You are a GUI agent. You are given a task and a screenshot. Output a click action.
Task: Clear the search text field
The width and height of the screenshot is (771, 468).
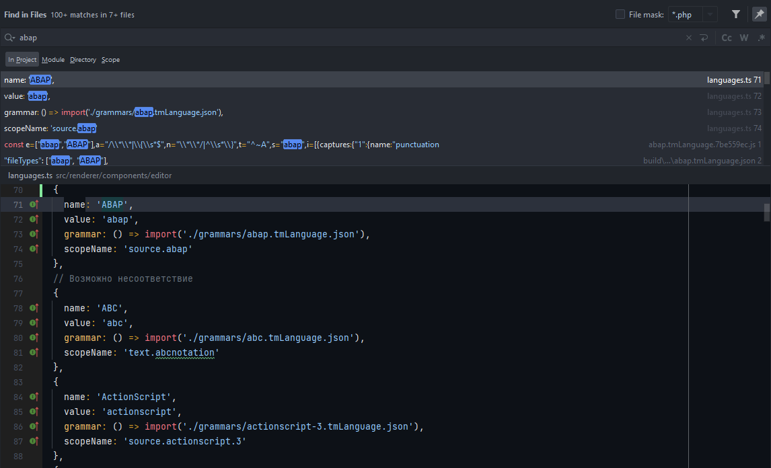click(x=689, y=38)
